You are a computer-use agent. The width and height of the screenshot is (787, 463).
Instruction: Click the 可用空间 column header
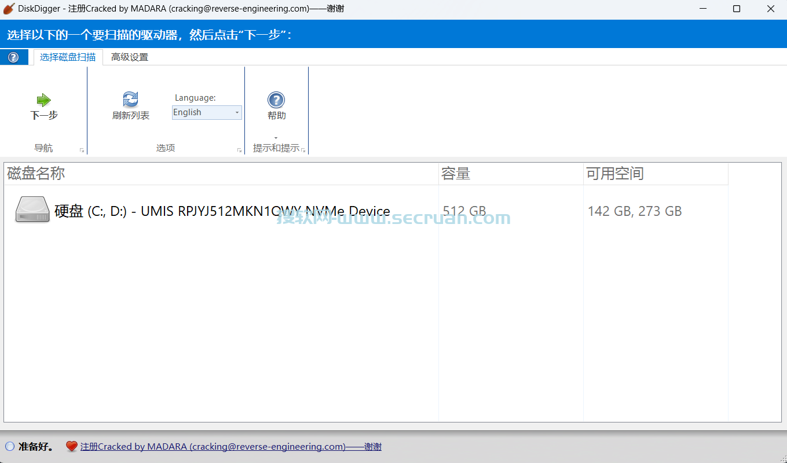pyautogui.click(x=656, y=174)
